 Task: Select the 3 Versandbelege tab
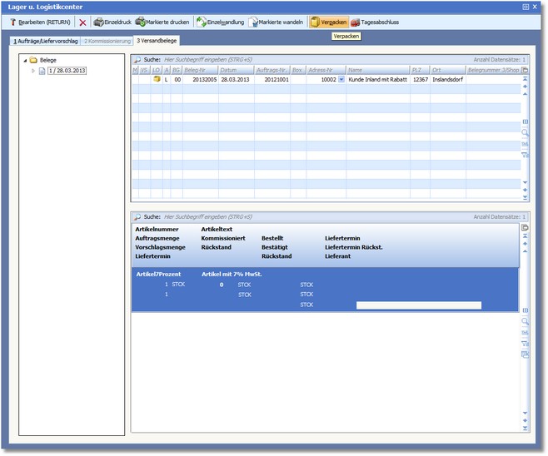pos(157,41)
